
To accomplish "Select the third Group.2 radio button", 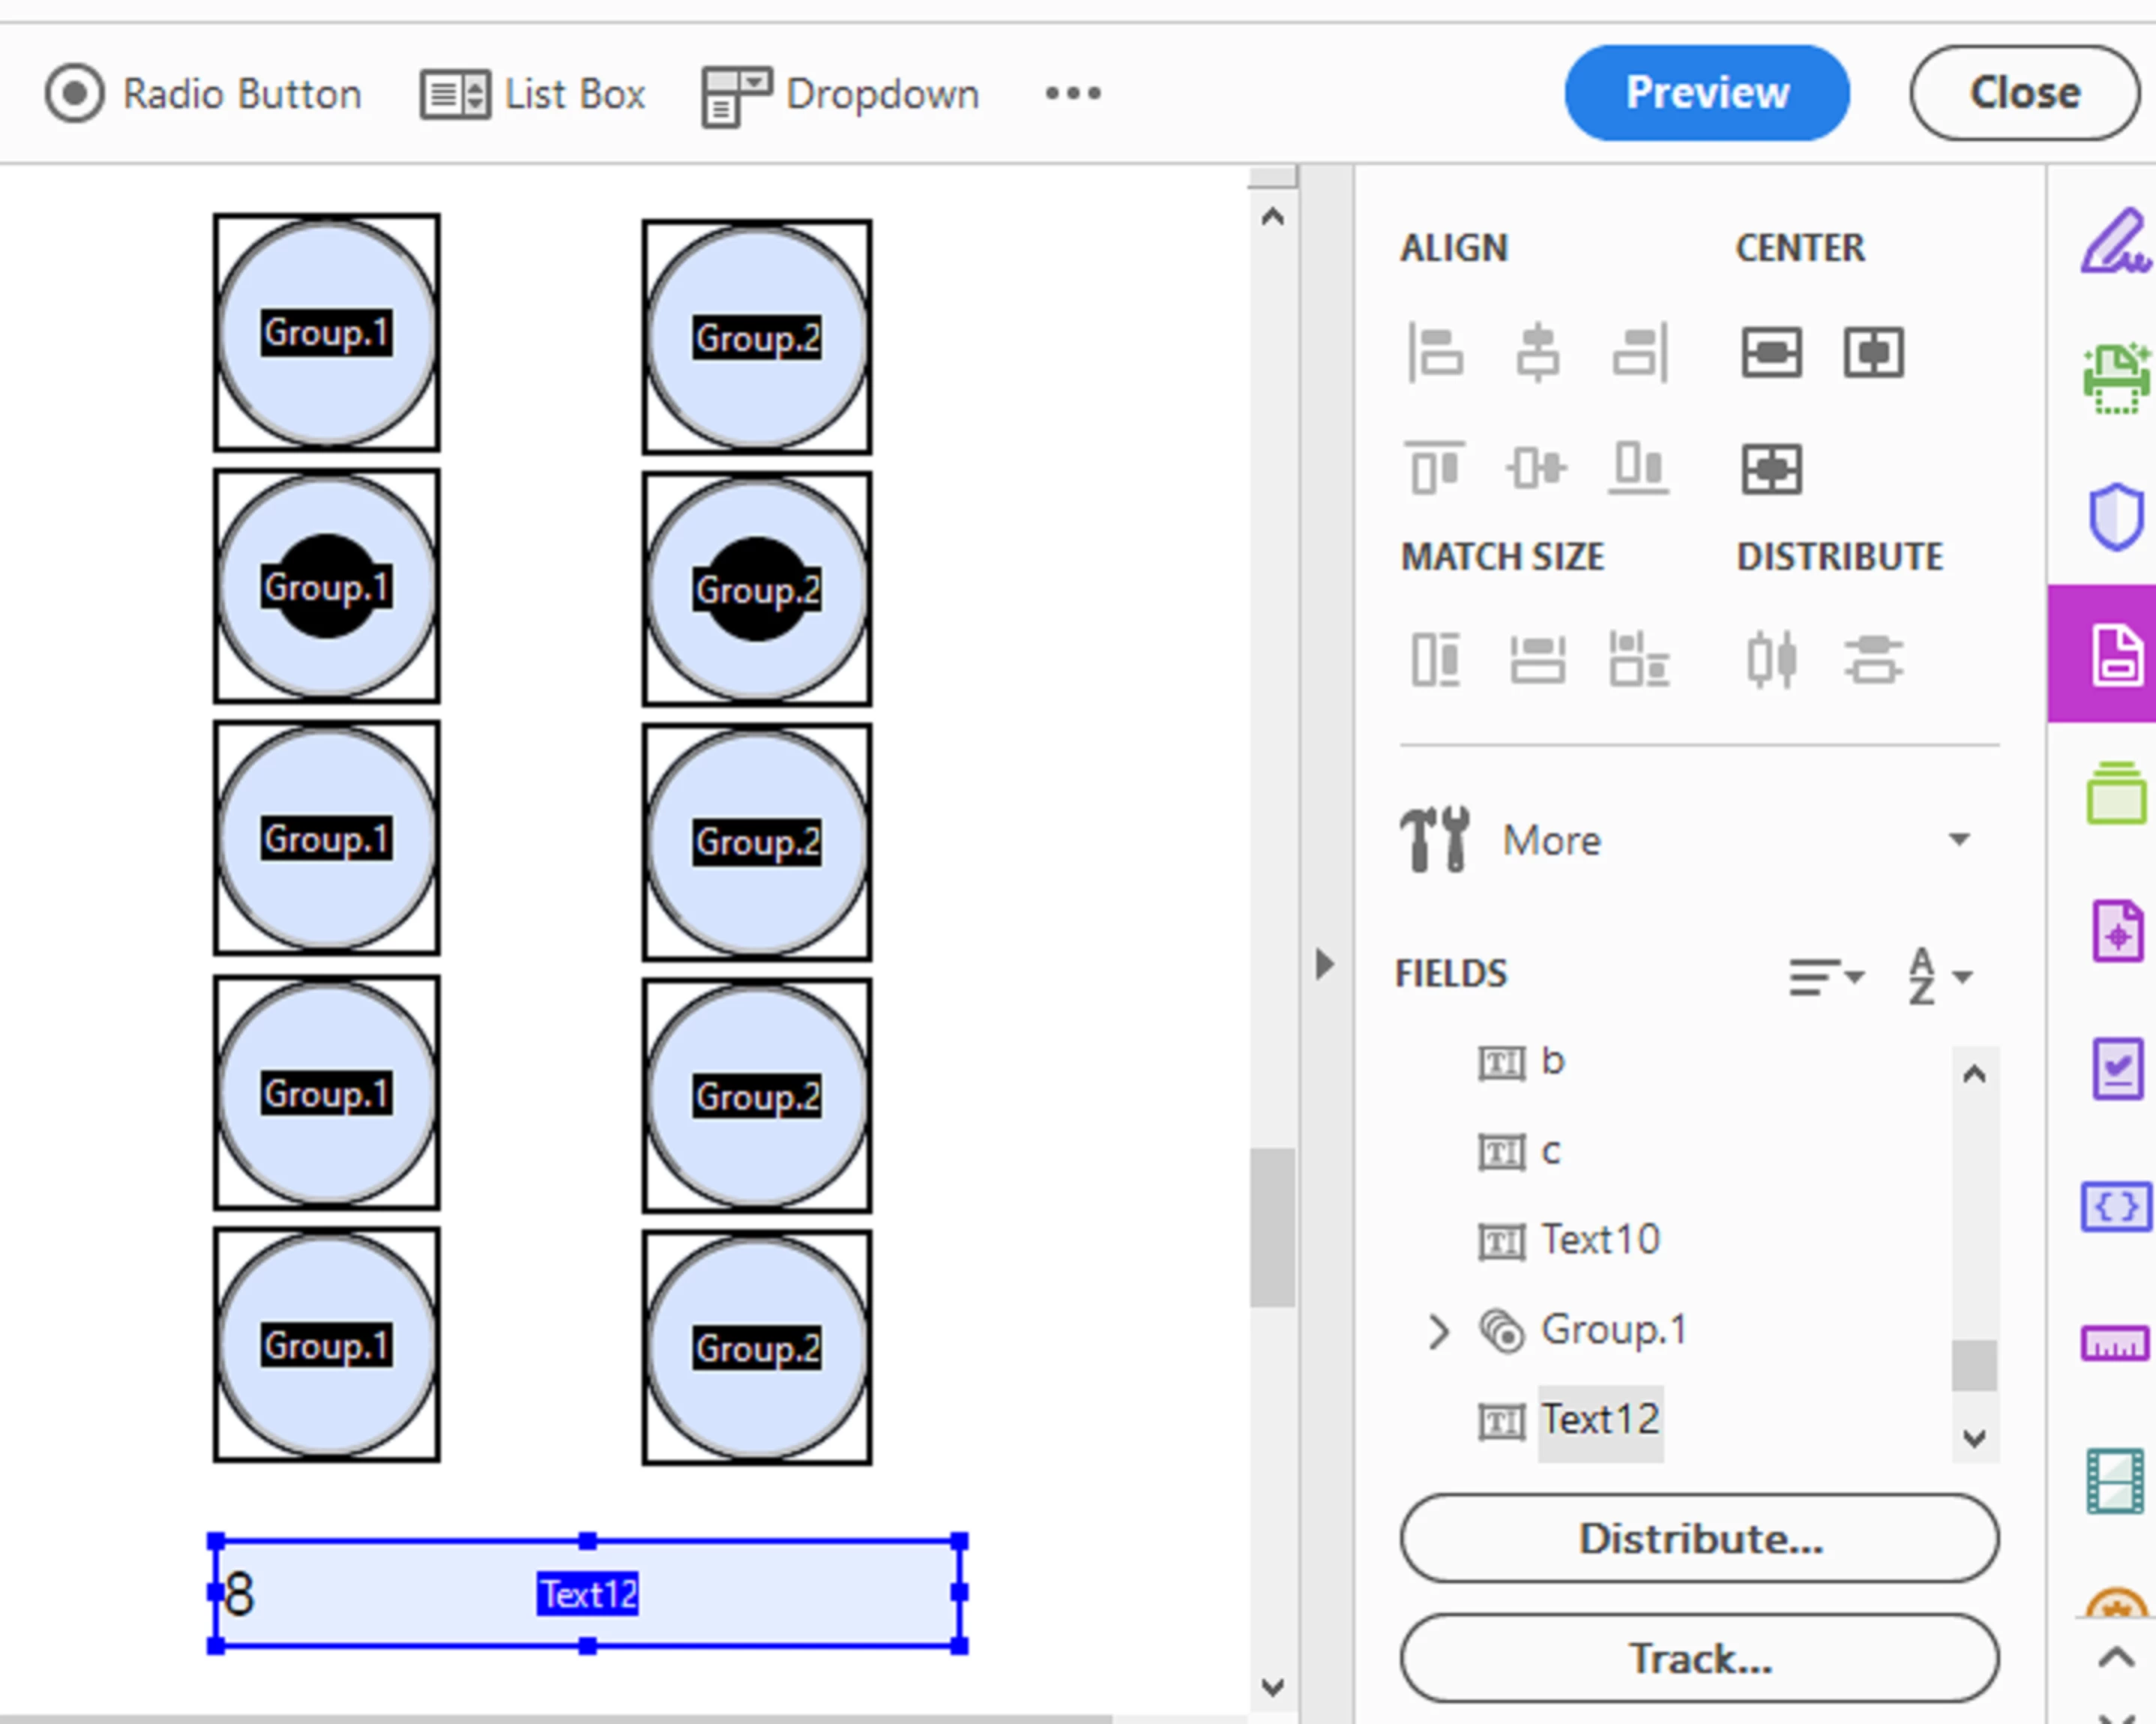I will click(x=757, y=842).
